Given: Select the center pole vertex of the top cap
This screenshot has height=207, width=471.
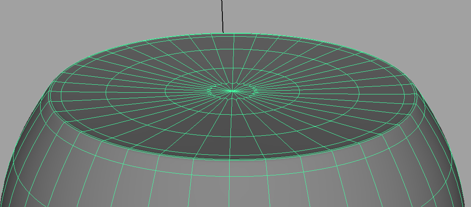Looking at the screenshot, I should tap(232, 91).
